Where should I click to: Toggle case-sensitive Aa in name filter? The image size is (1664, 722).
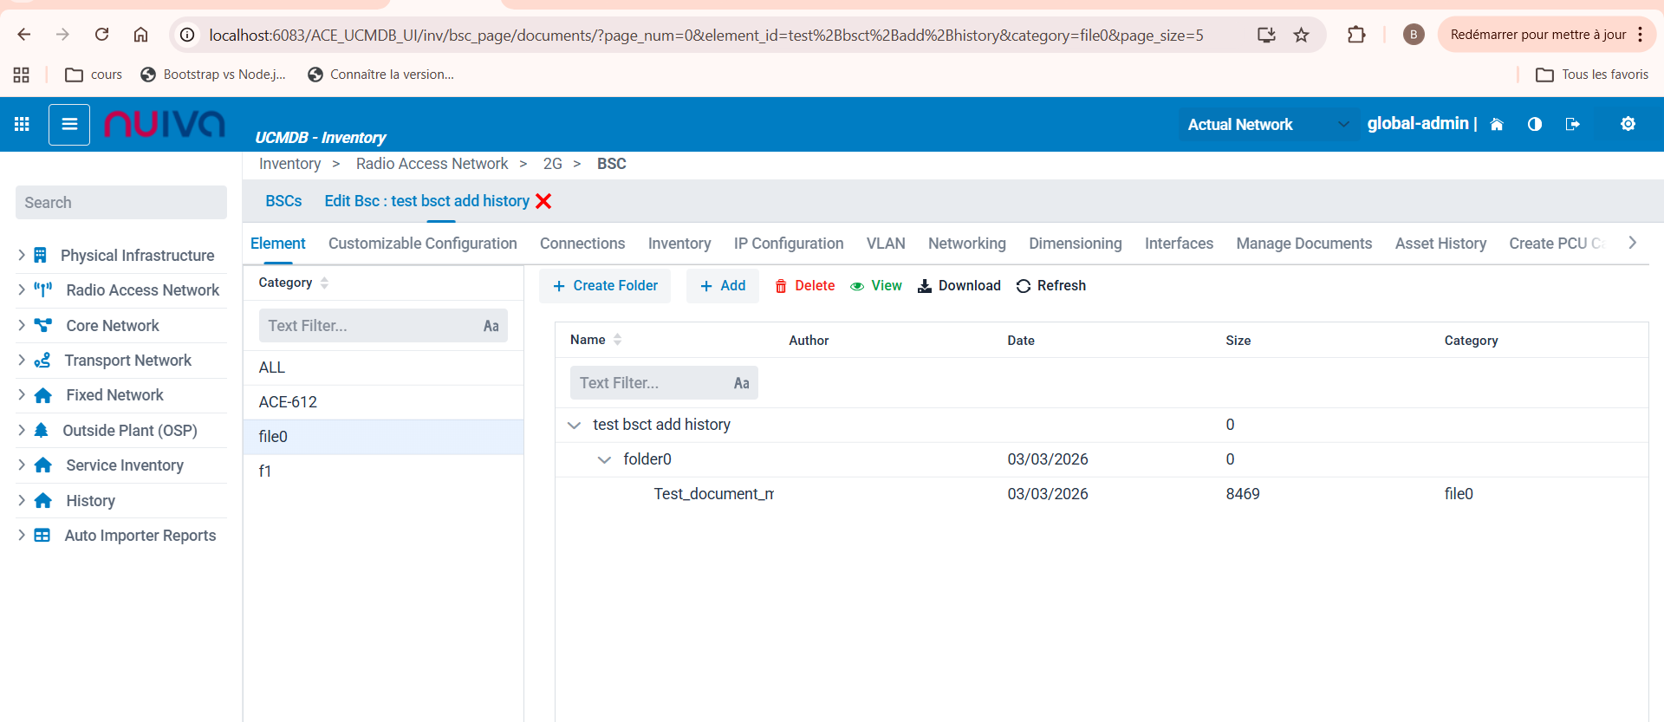pos(741,383)
